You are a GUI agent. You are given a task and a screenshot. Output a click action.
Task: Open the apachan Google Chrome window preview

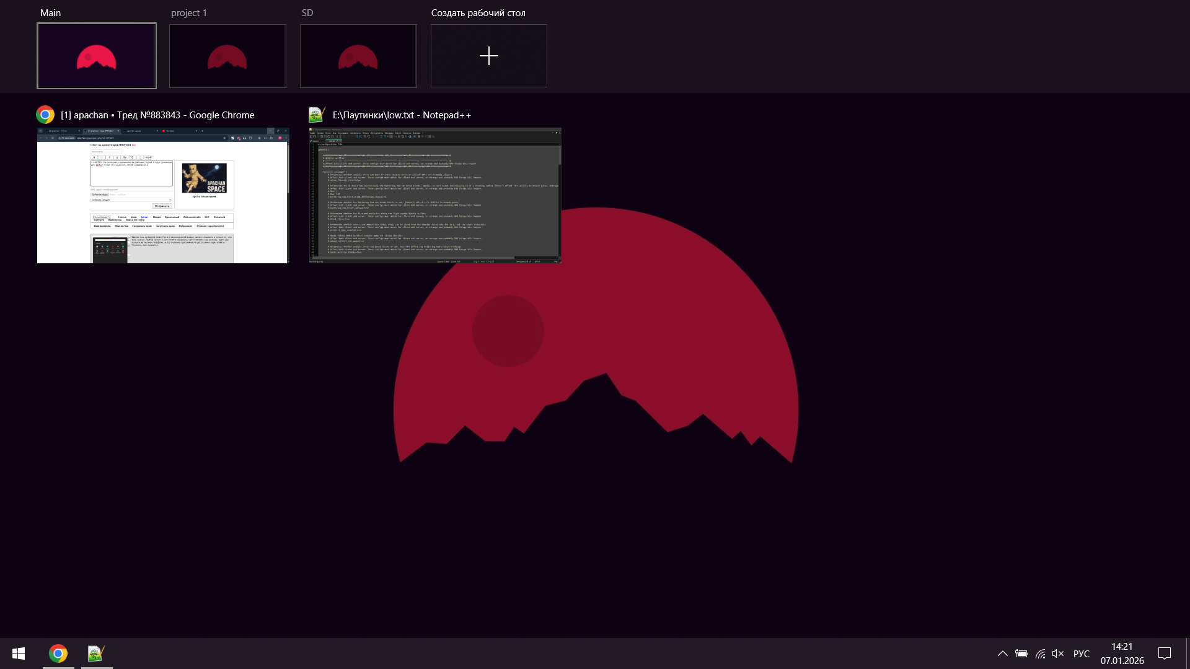(x=162, y=196)
